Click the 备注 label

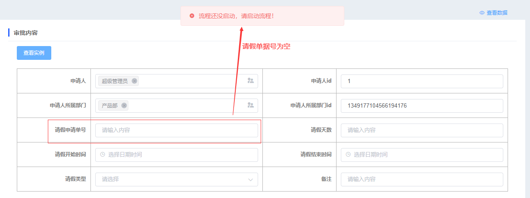pyautogui.click(x=326, y=179)
